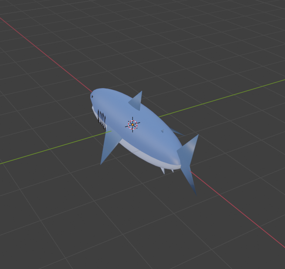Click the shark's mouth below the snout
Viewport: 285px width, 269px height.
pos(94,109)
